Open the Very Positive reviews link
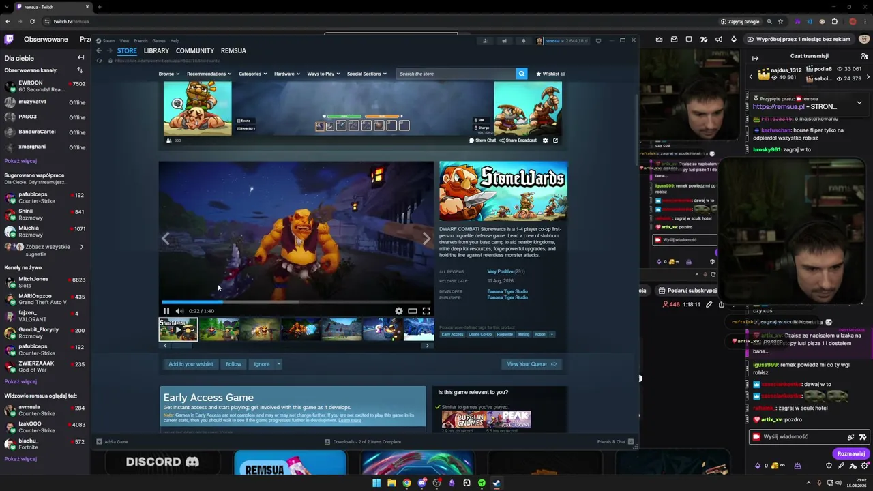Image resolution: width=873 pixels, height=491 pixels. pyautogui.click(x=501, y=271)
